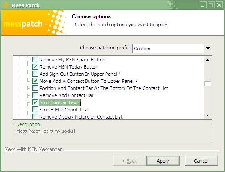The image size is (225, 172).
Task: Click the Apply button
Action: click(163, 161)
